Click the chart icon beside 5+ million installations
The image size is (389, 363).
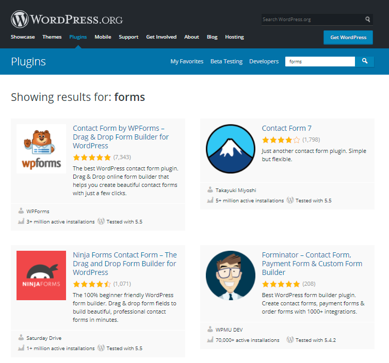coord(210,200)
